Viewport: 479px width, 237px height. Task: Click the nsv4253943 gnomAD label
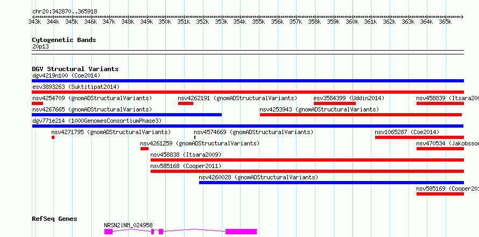coord(319,109)
